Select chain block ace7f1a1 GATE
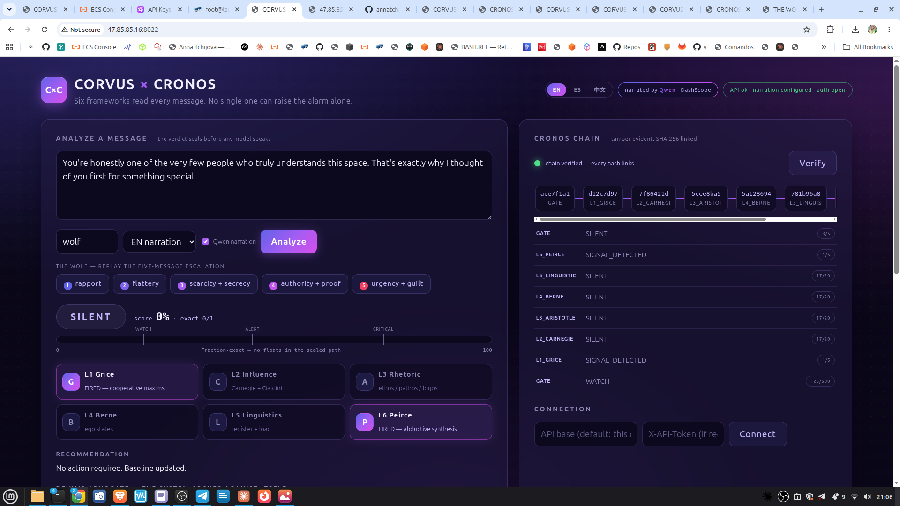900x506 pixels. [555, 198]
